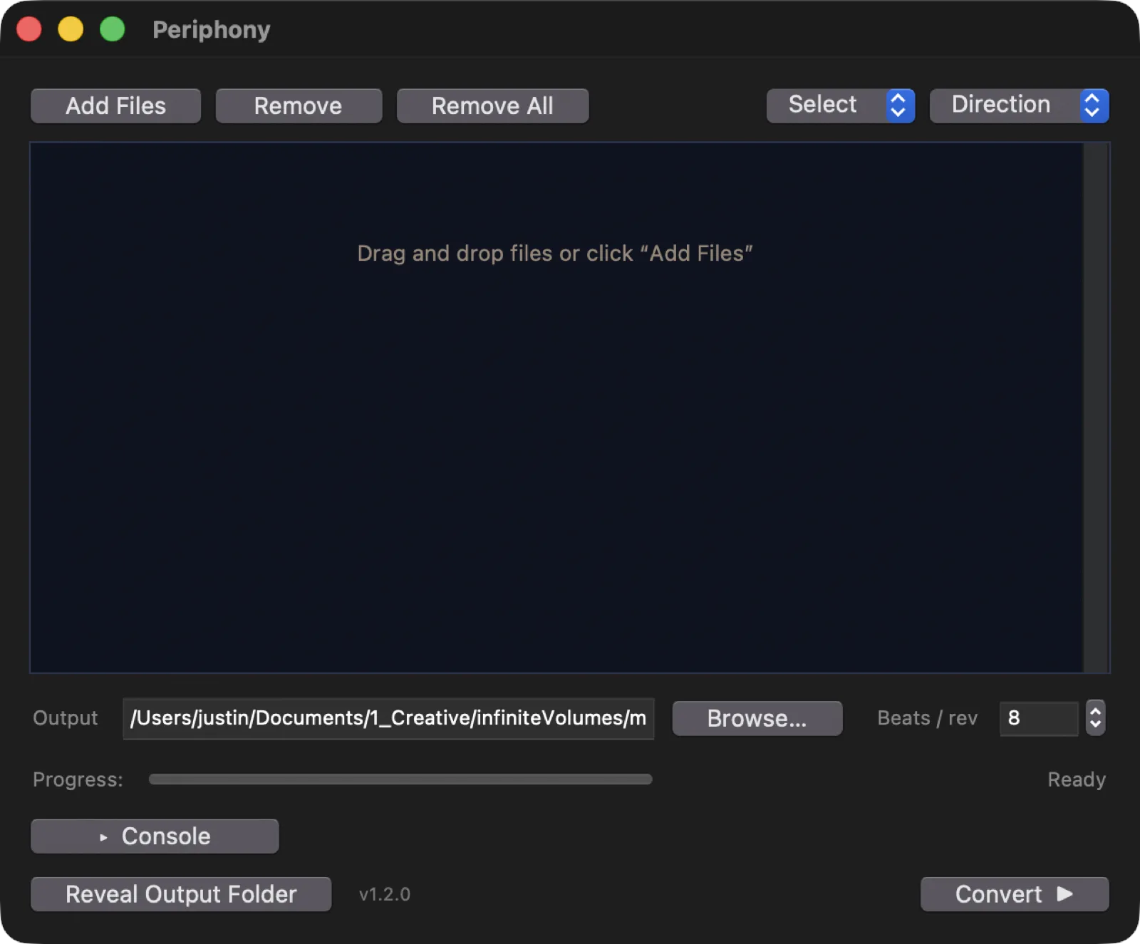The height and width of the screenshot is (944, 1140).
Task: Minimize Periphony with the yellow button
Action: (x=71, y=29)
